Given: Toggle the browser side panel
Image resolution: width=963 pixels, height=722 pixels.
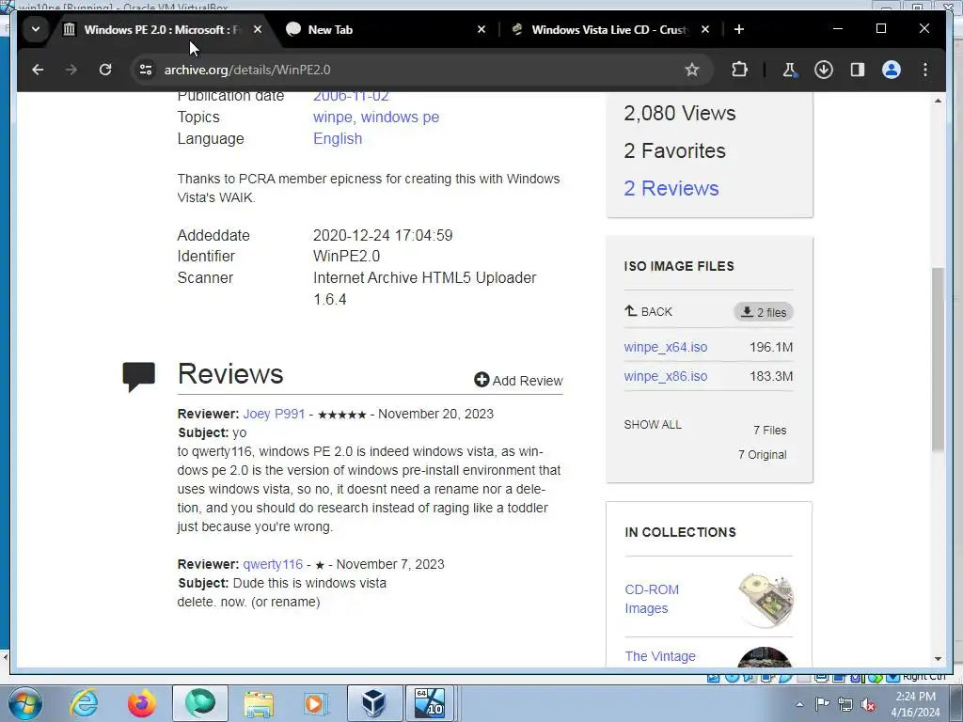Looking at the screenshot, I should [858, 70].
